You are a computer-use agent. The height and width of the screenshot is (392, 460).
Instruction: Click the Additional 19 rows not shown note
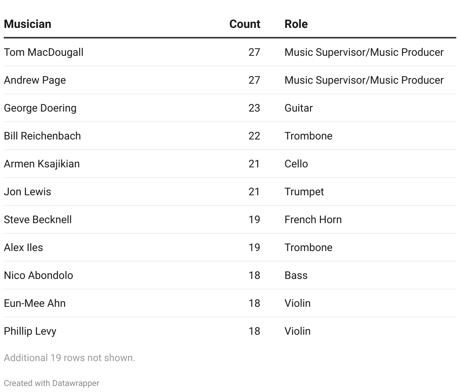coord(69,358)
